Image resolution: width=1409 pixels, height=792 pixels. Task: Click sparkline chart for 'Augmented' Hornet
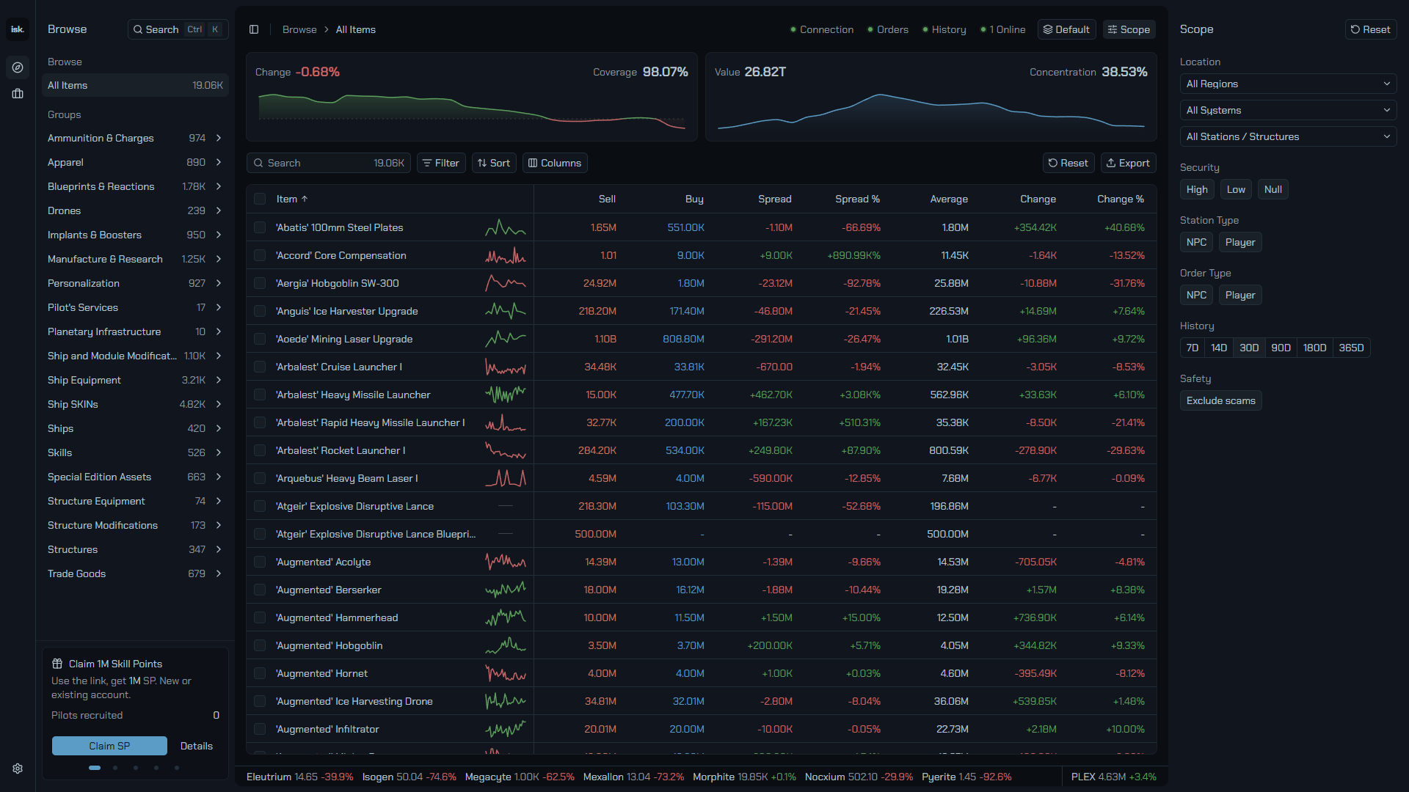coord(506,673)
